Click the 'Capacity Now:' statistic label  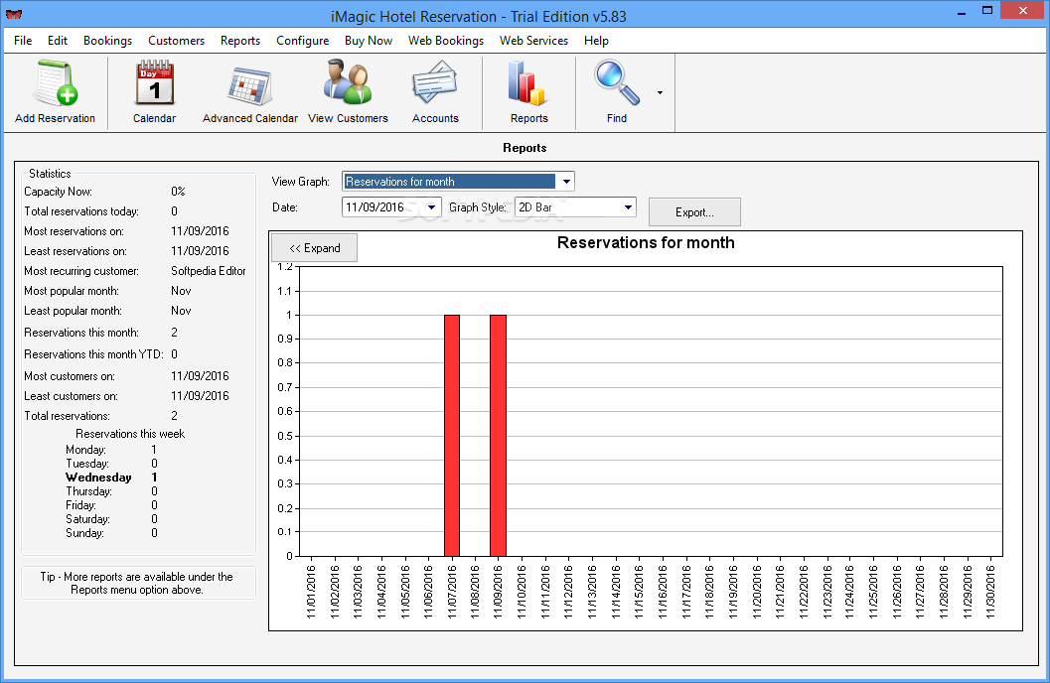(59, 192)
